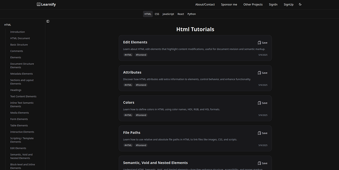Click the #HTML tag on Edit Elements
This screenshot has height=170, width=339.
(128, 55)
